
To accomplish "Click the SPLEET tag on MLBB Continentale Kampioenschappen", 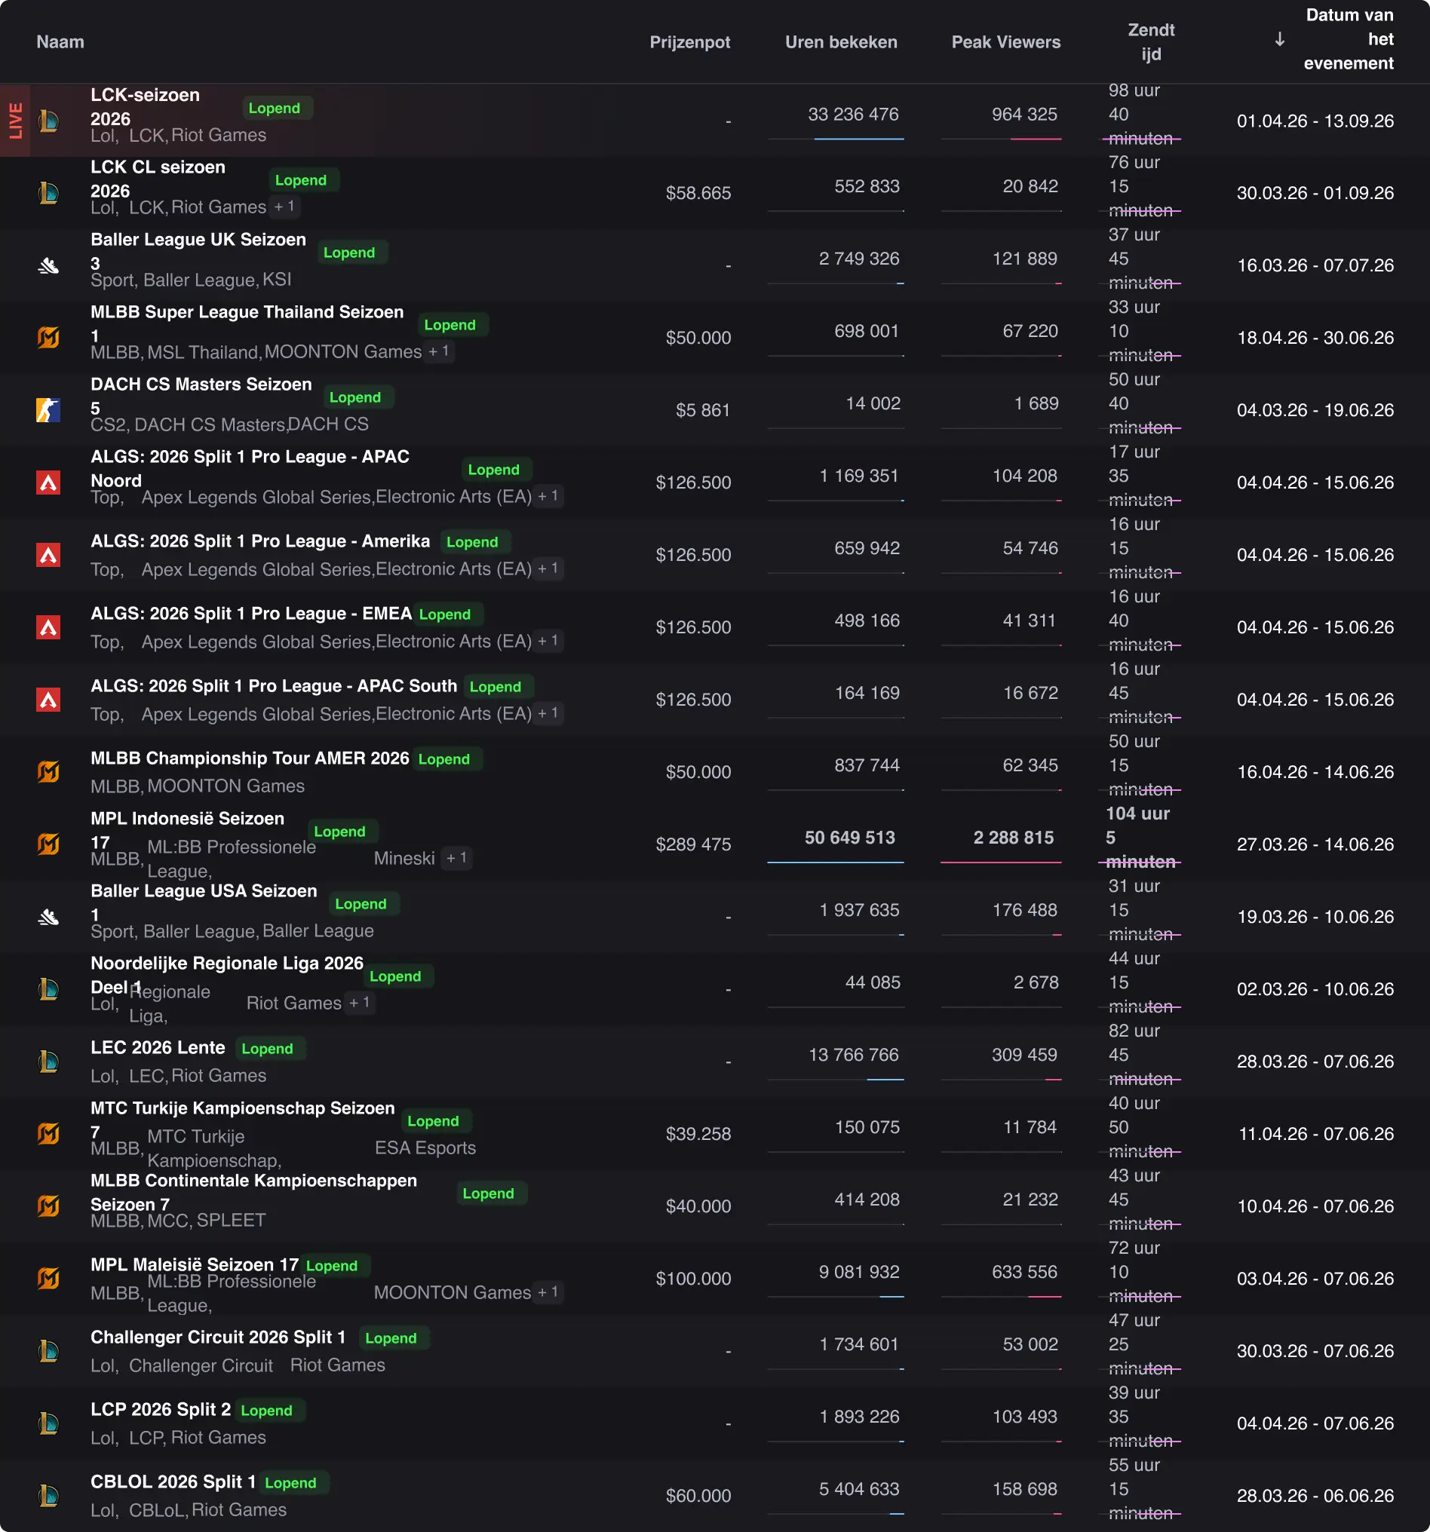I will click(x=232, y=1221).
